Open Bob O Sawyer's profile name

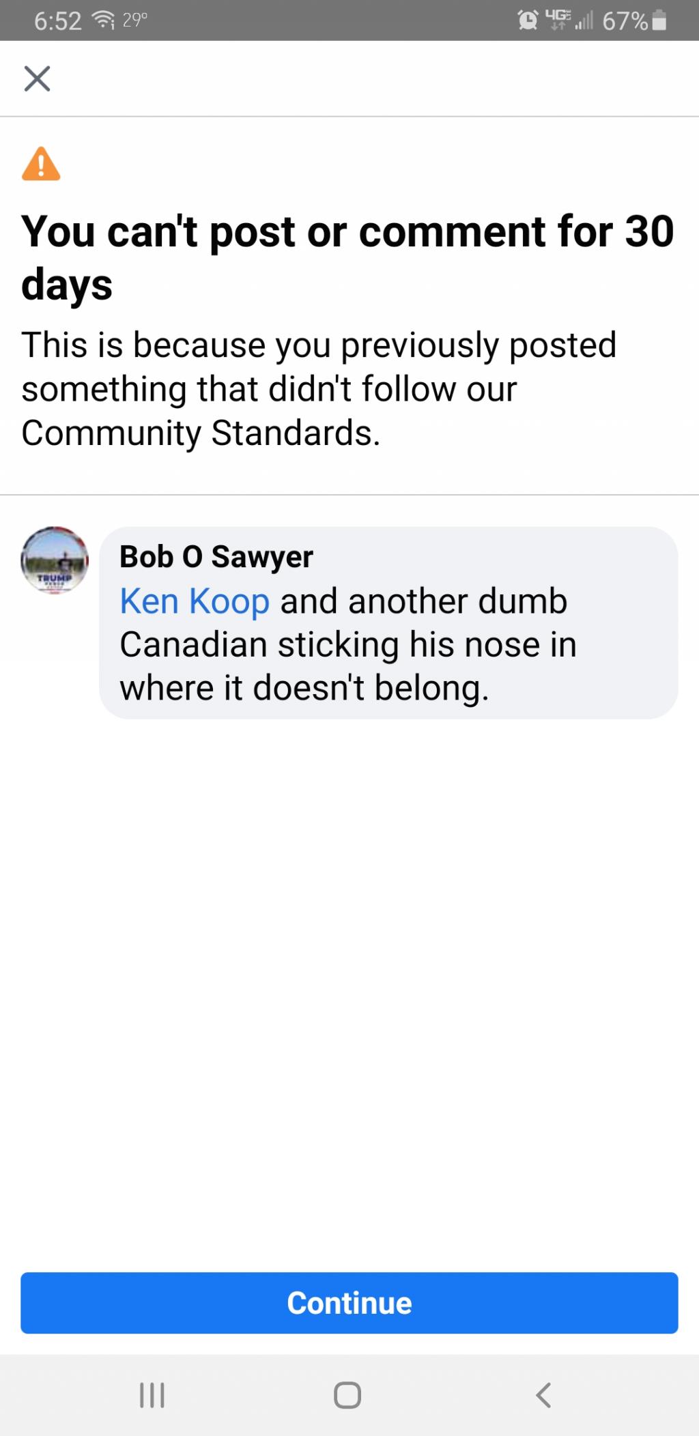coord(216,557)
